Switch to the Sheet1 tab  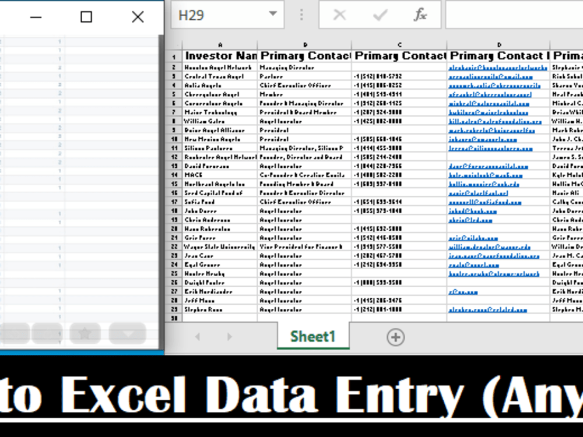[x=312, y=337]
